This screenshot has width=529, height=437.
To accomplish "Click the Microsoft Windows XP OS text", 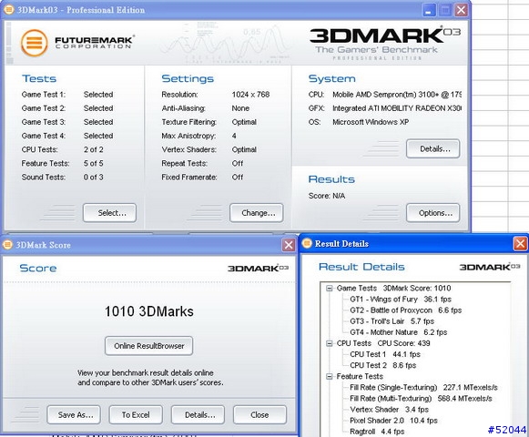I will [x=371, y=122].
